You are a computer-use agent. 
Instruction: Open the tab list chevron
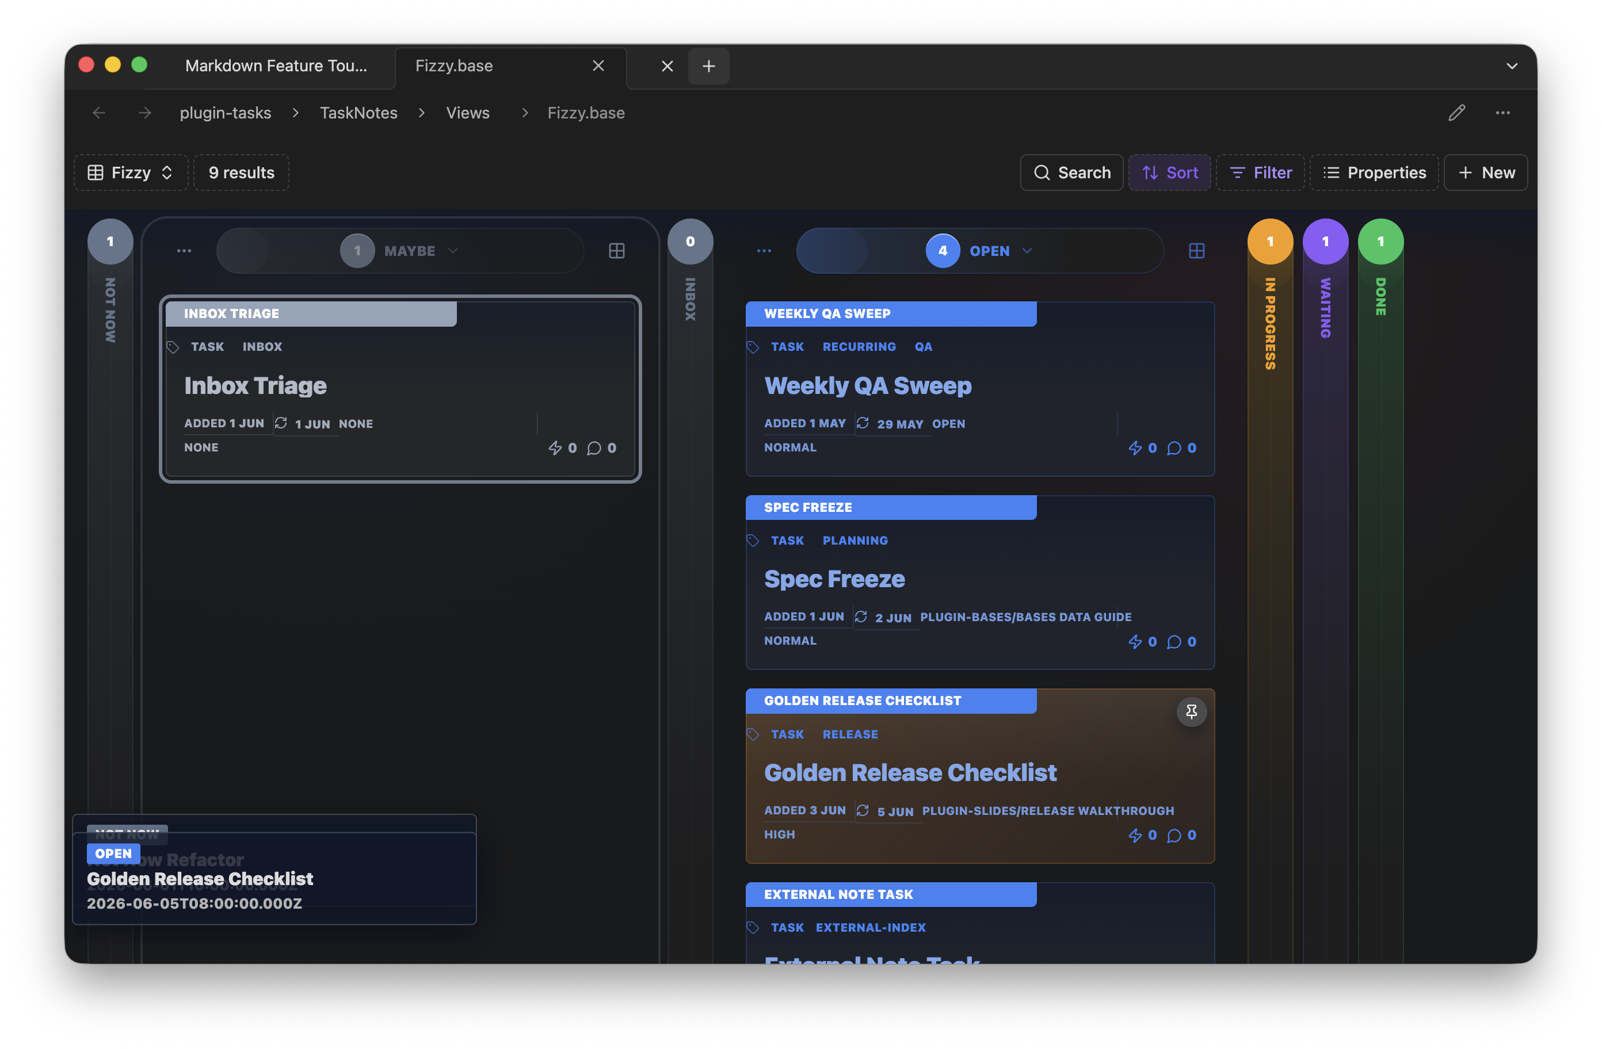(1512, 66)
